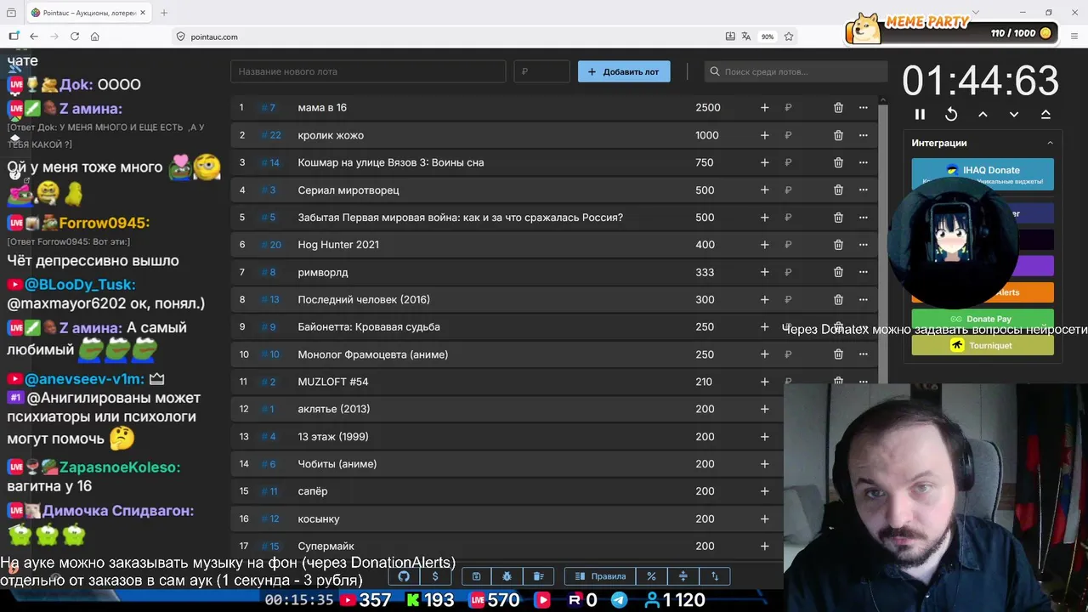Click the Добавить лот button
Screen dimensions: 1088x612
[624, 71]
